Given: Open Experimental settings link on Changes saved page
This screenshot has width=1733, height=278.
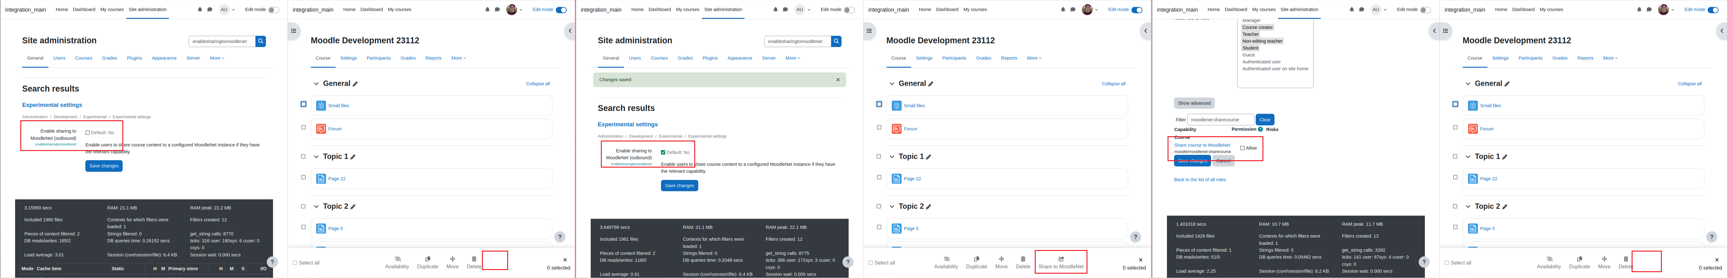Looking at the screenshot, I should (627, 124).
